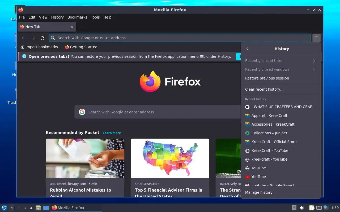Image resolution: width=340 pixels, height=212 pixels.
Task: Click the Recent history section label
Action: 256,99
